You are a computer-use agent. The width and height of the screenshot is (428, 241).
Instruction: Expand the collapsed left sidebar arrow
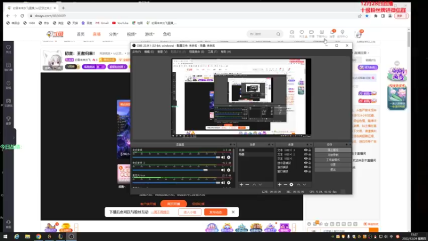pos(14,138)
